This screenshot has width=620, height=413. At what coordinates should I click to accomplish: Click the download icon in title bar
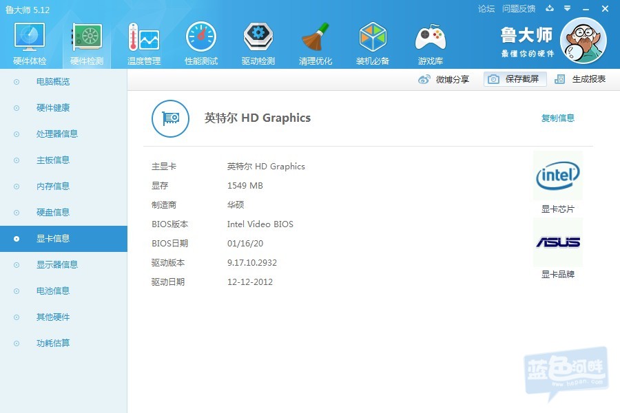click(x=550, y=8)
